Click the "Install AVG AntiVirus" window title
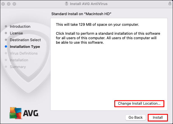The image size is (173, 124). [x=89, y=4]
